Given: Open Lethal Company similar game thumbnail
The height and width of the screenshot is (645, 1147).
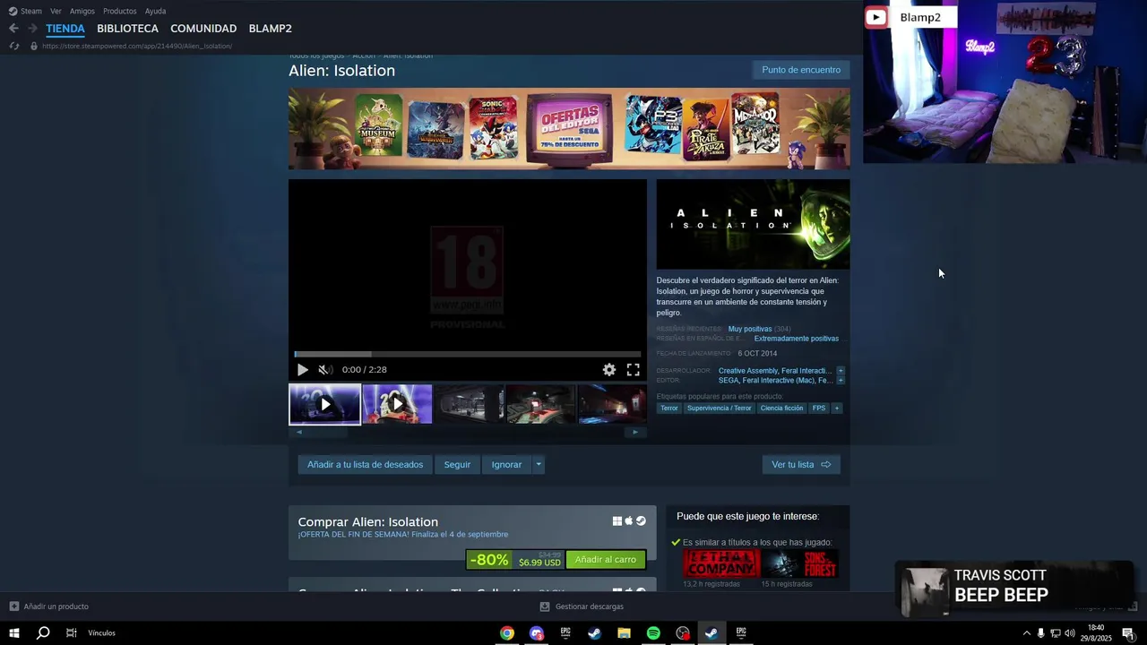Looking at the screenshot, I should point(721,563).
